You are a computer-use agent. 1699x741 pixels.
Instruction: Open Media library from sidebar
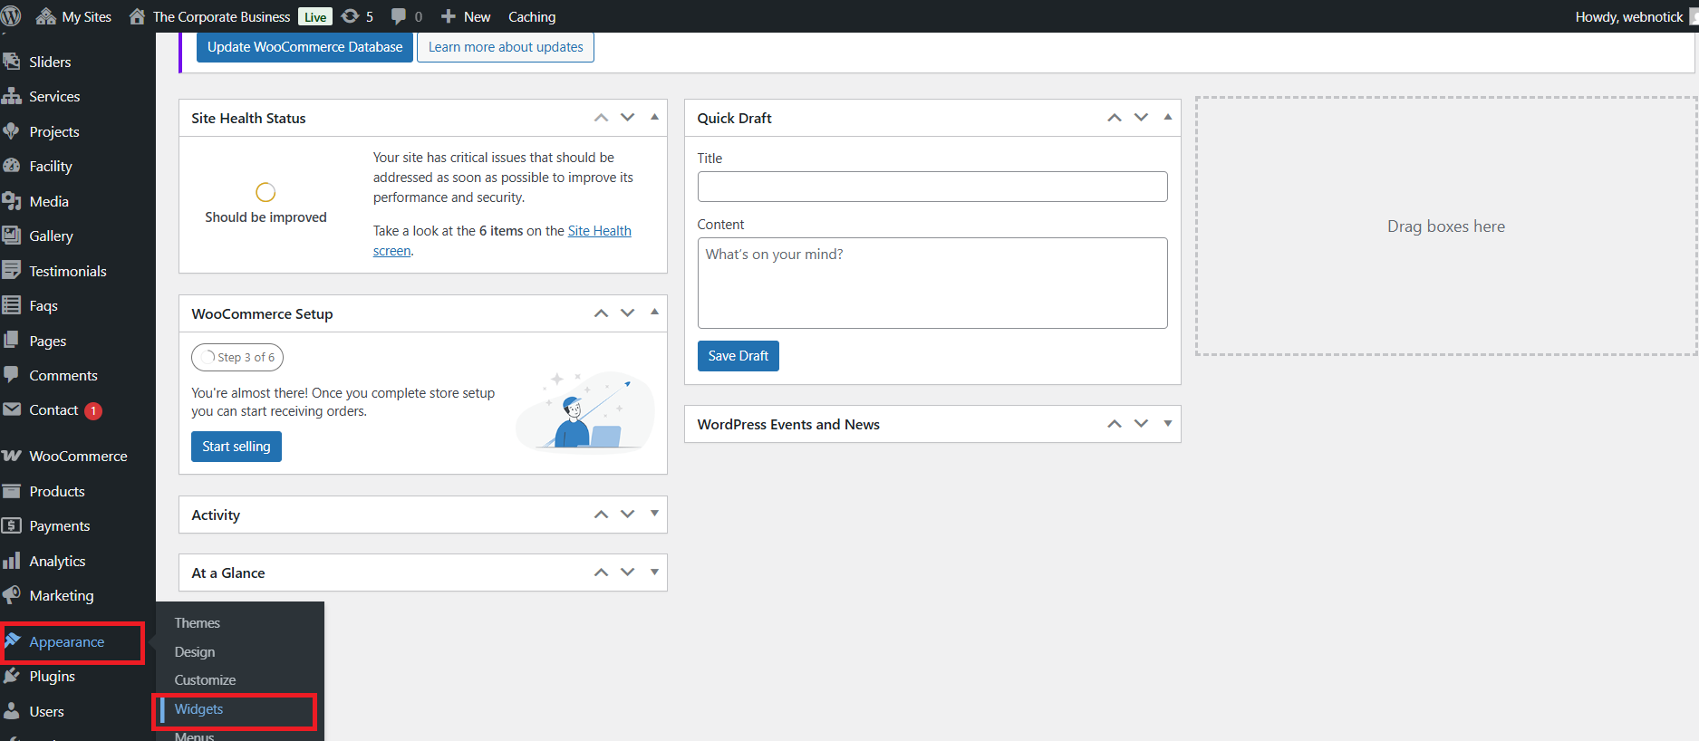coord(49,201)
